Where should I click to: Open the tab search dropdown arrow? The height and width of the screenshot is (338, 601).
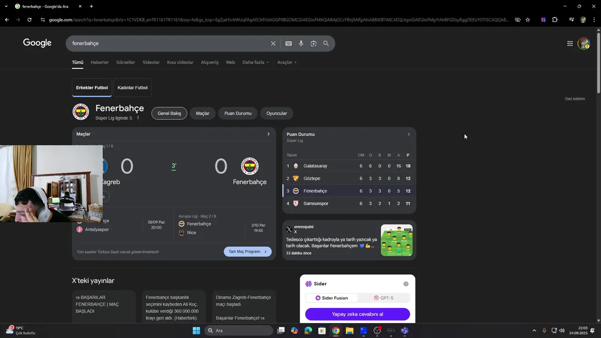click(x=6, y=7)
